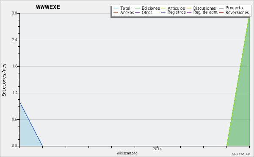Click the 0.0 y-axis value
This screenshot has height=157, width=254.
tap(14, 146)
